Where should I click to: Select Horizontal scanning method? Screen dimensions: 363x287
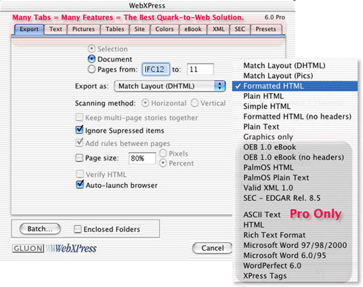(x=145, y=103)
